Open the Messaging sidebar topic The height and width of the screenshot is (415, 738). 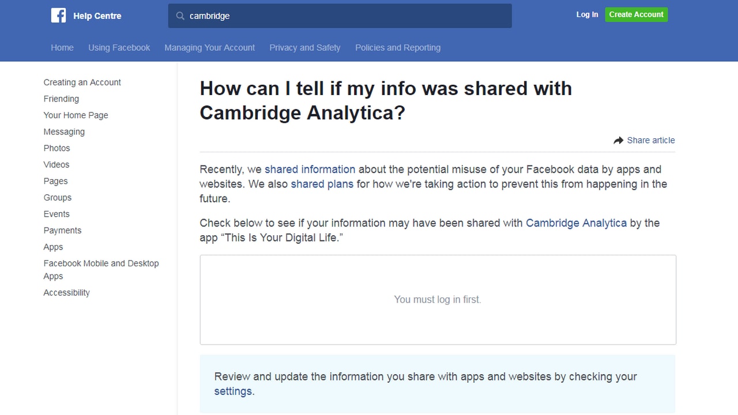[64, 132]
